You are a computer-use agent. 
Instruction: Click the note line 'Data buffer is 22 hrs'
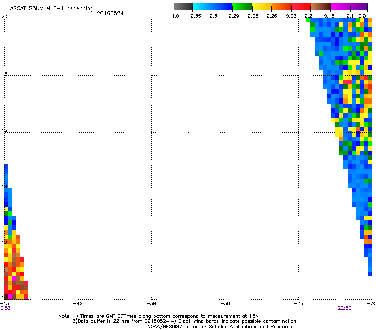point(184,321)
